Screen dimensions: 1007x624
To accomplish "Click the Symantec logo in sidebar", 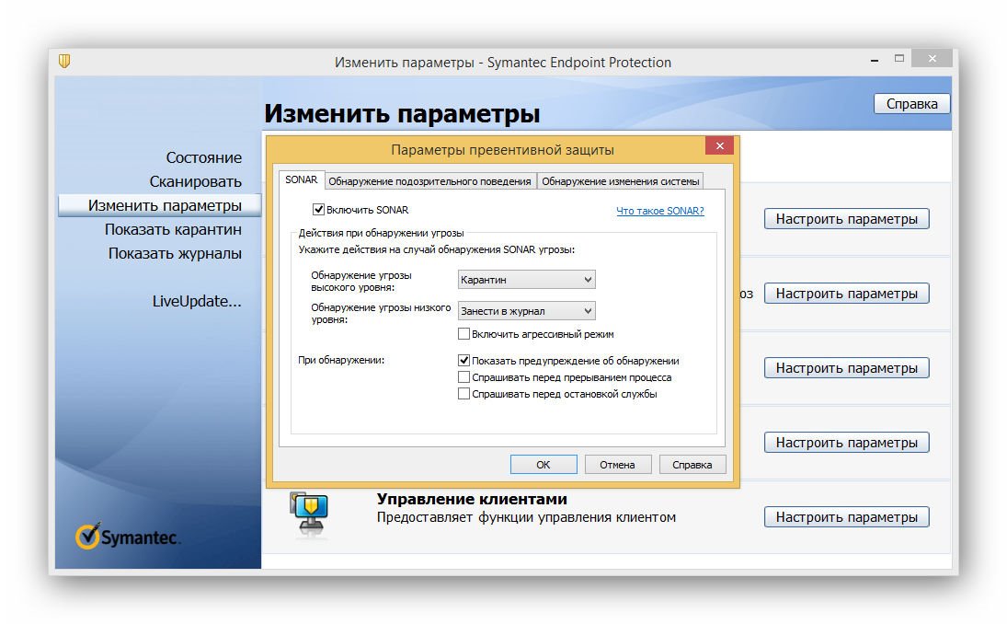I will pos(129,537).
